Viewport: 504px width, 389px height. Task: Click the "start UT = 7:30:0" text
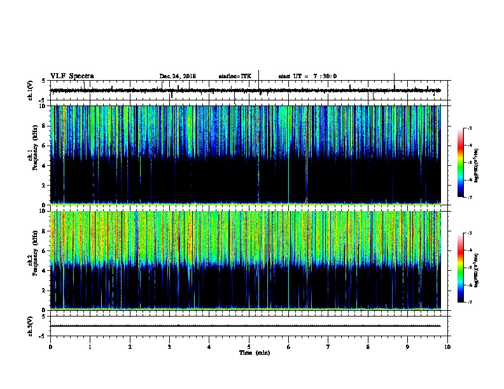[307, 76]
